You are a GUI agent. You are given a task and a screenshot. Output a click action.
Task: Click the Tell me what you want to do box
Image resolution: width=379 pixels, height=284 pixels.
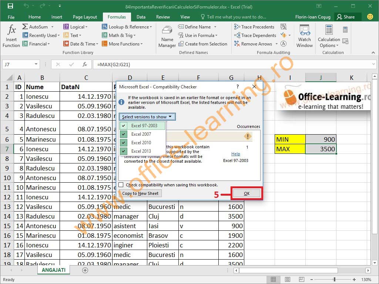[x=234, y=17]
